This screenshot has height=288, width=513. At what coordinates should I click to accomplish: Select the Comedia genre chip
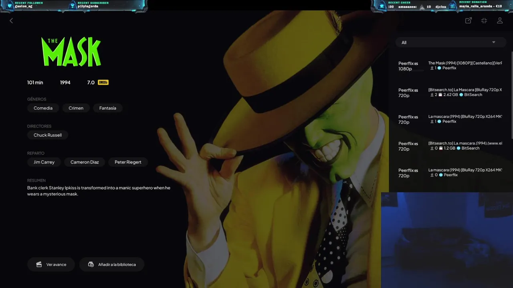tap(43, 108)
